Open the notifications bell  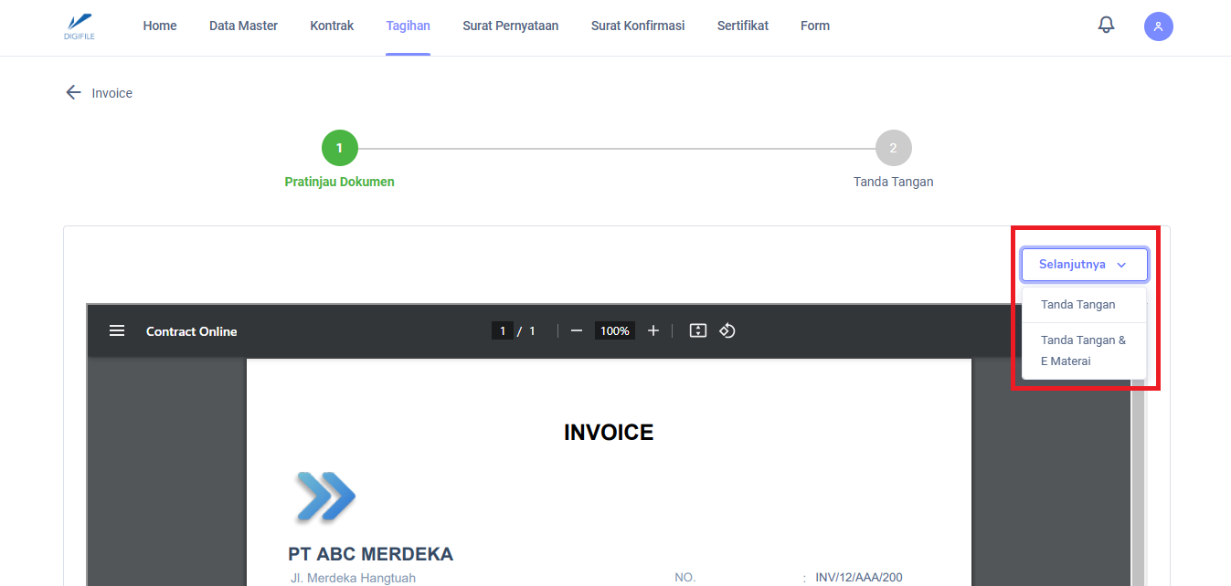(1106, 26)
